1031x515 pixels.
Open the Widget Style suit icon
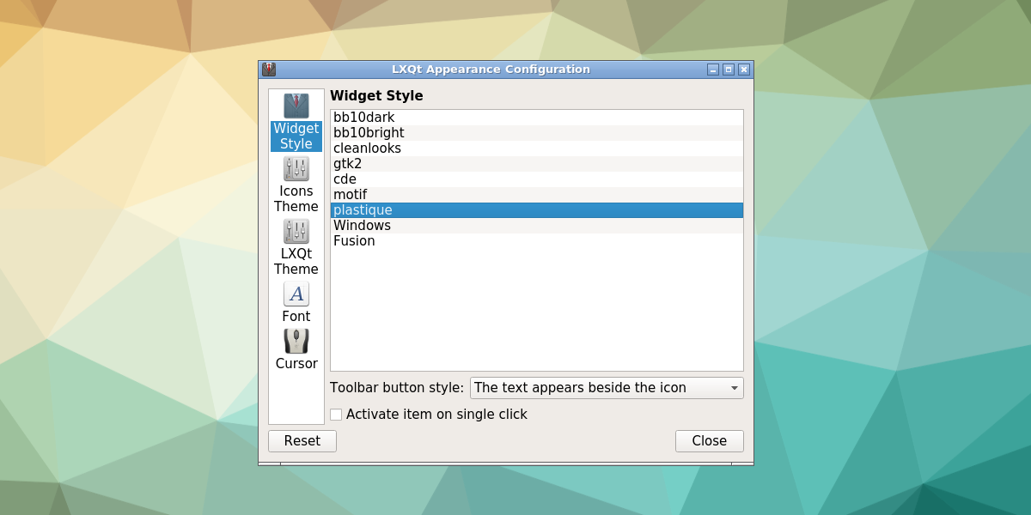[296, 106]
